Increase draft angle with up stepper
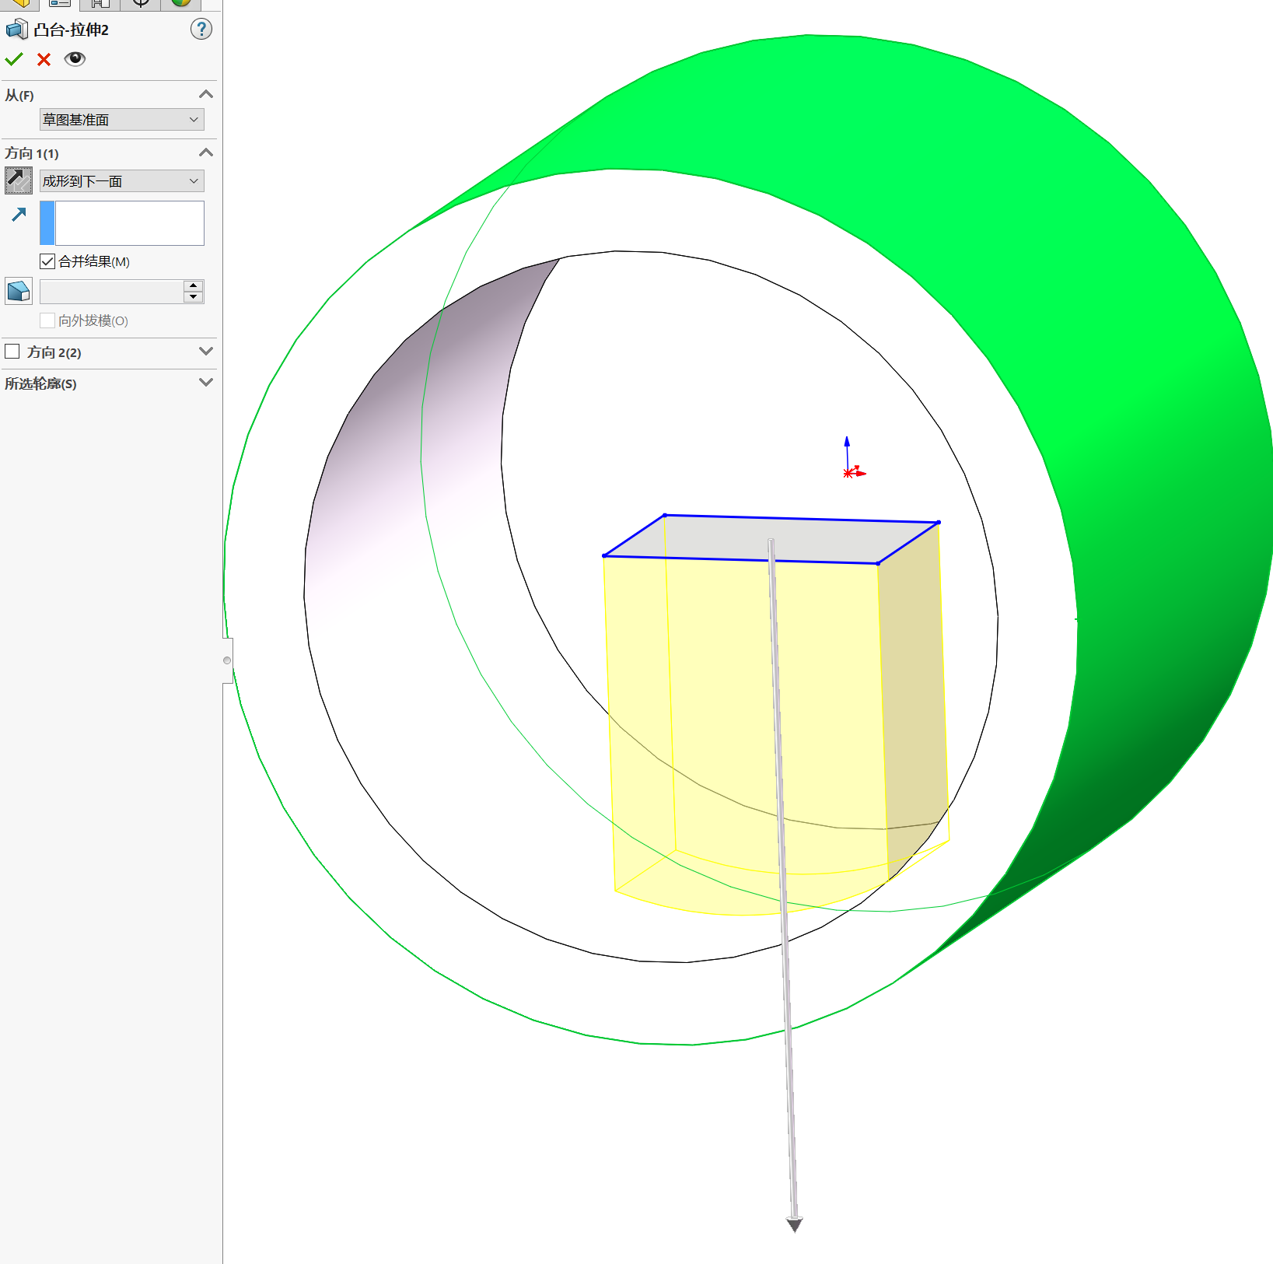Screen dimensions: 1273x1264 coord(194,285)
